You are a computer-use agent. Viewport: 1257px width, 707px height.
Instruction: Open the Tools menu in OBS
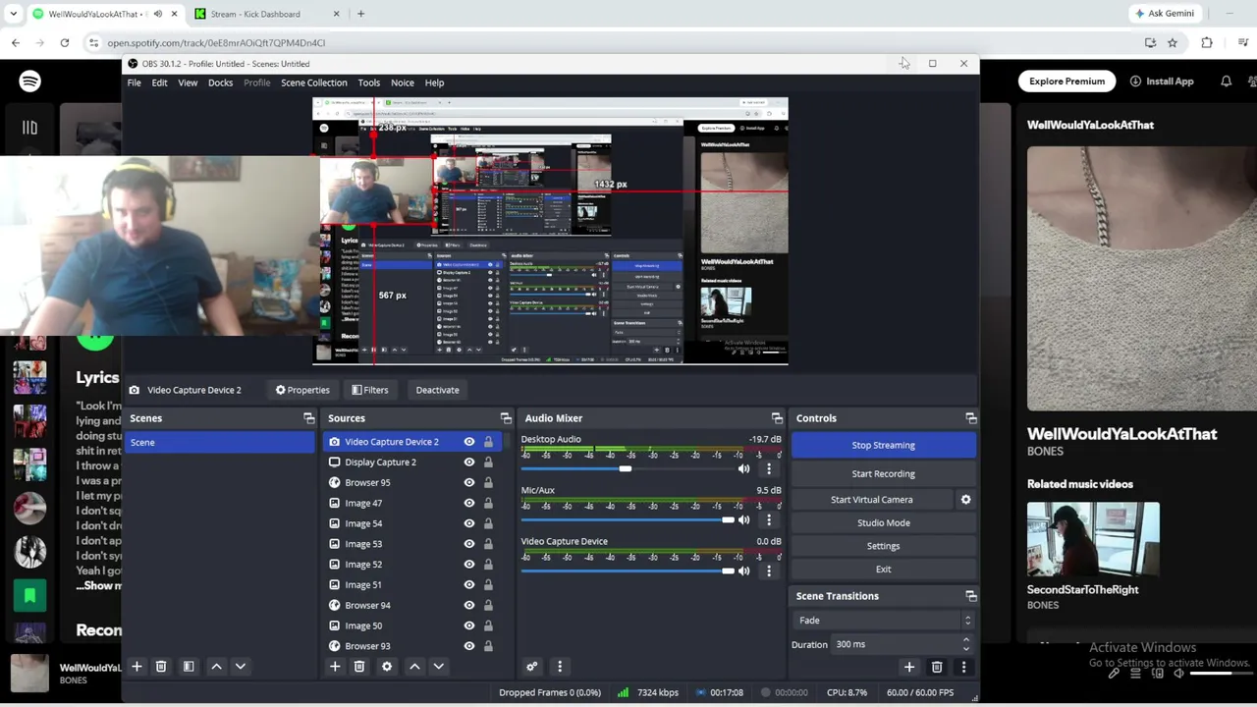click(x=369, y=82)
